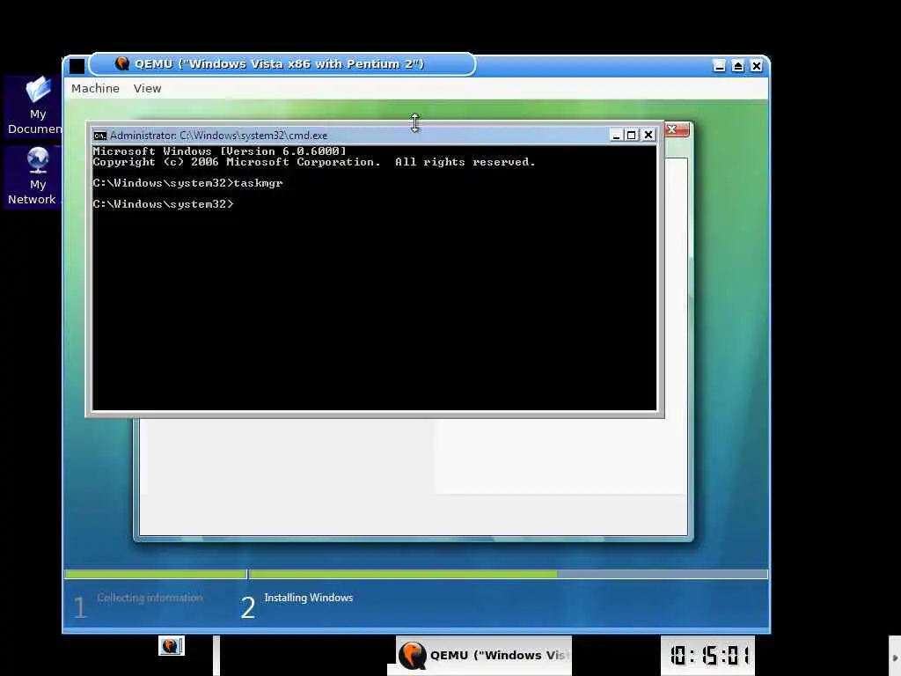The image size is (901, 676).
Task: Click the Microsoft Windows version text line
Action: (219, 151)
